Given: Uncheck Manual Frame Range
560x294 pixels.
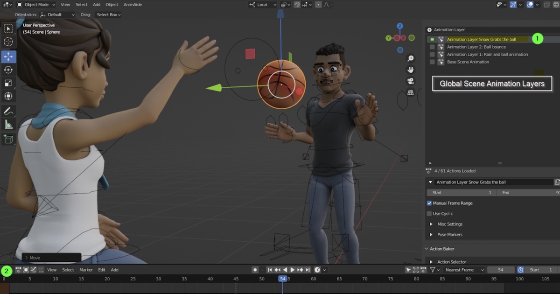Looking at the screenshot, I should click(x=429, y=203).
